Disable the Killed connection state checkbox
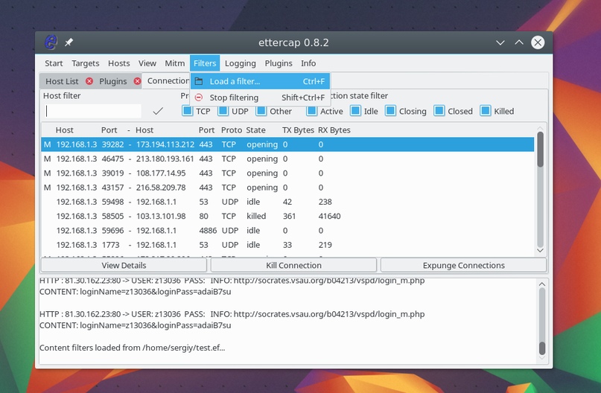 click(x=486, y=111)
